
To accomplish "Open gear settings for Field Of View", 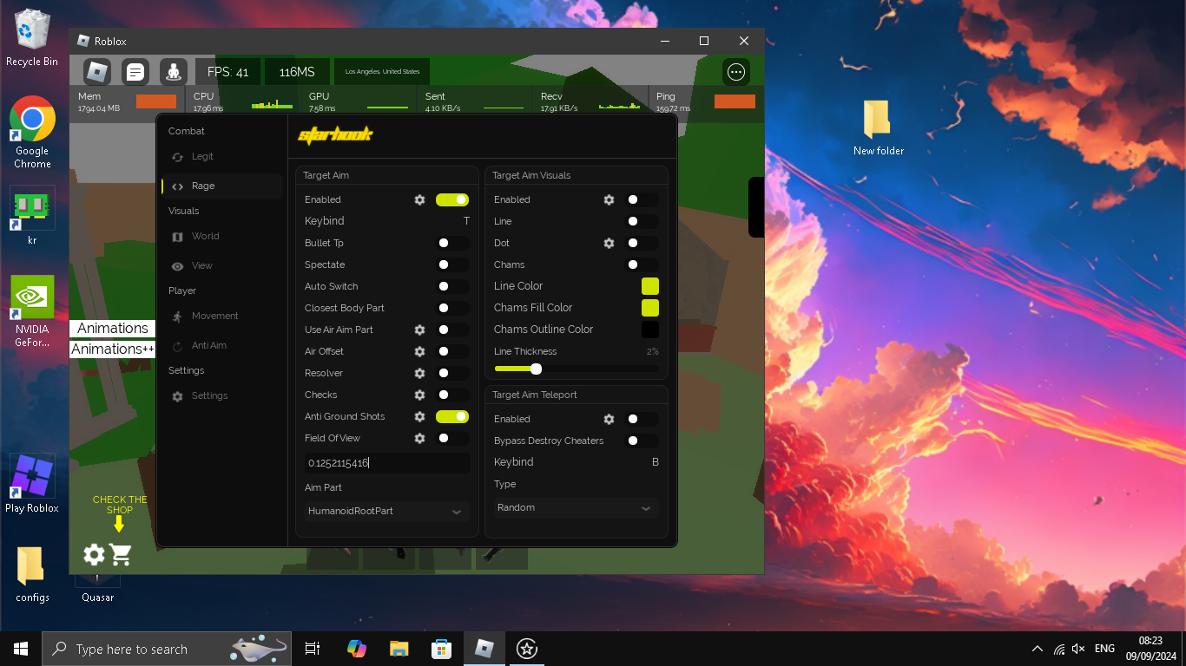I will point(419,438).
